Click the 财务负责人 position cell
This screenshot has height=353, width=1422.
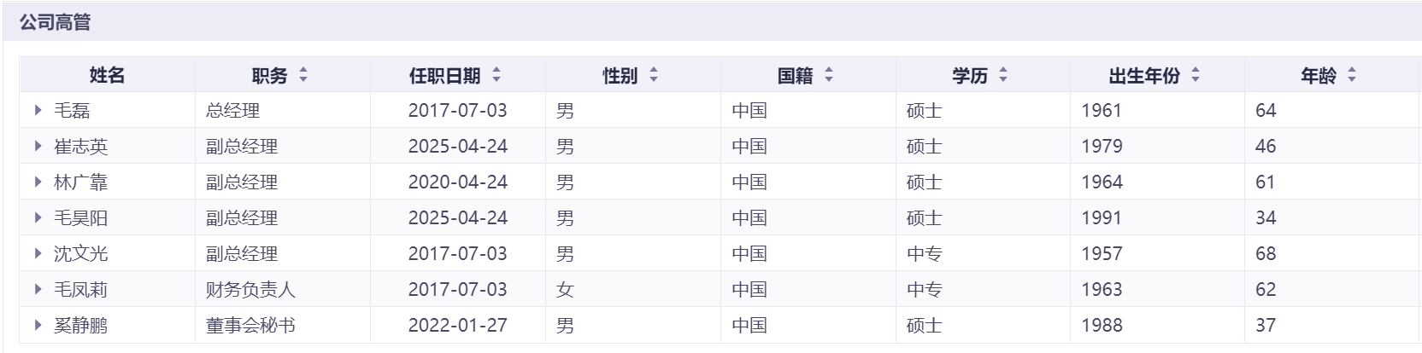250,290
